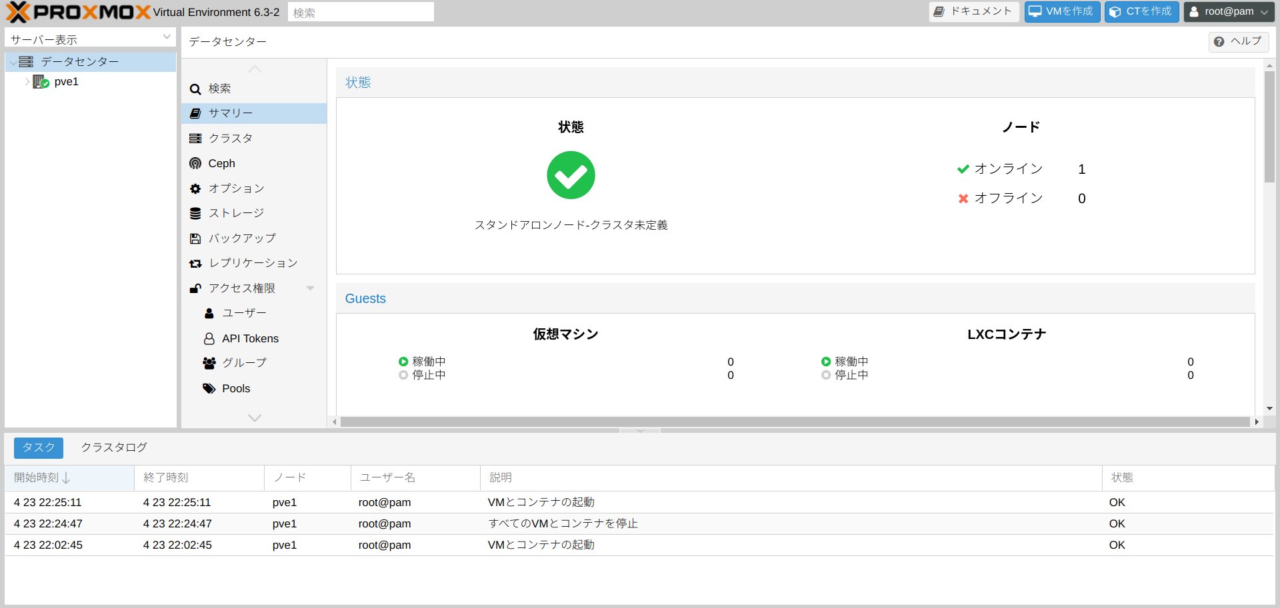Open the root@pam user dropdown

pos(1229,11)
